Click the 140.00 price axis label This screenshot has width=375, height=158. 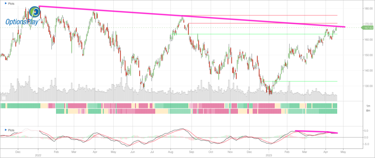[x=368, y=71]
